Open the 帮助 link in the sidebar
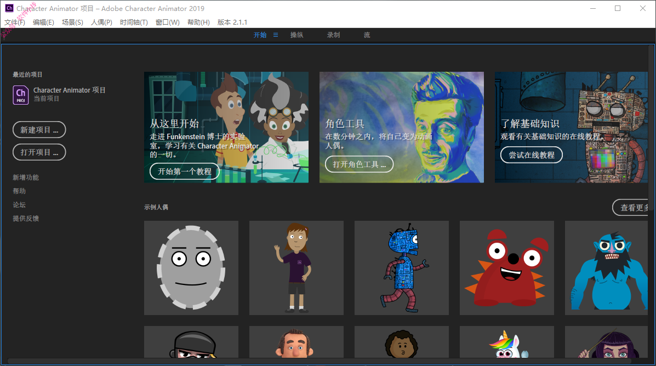This screenshot has height=366, width=656. [x=19, y=191]
